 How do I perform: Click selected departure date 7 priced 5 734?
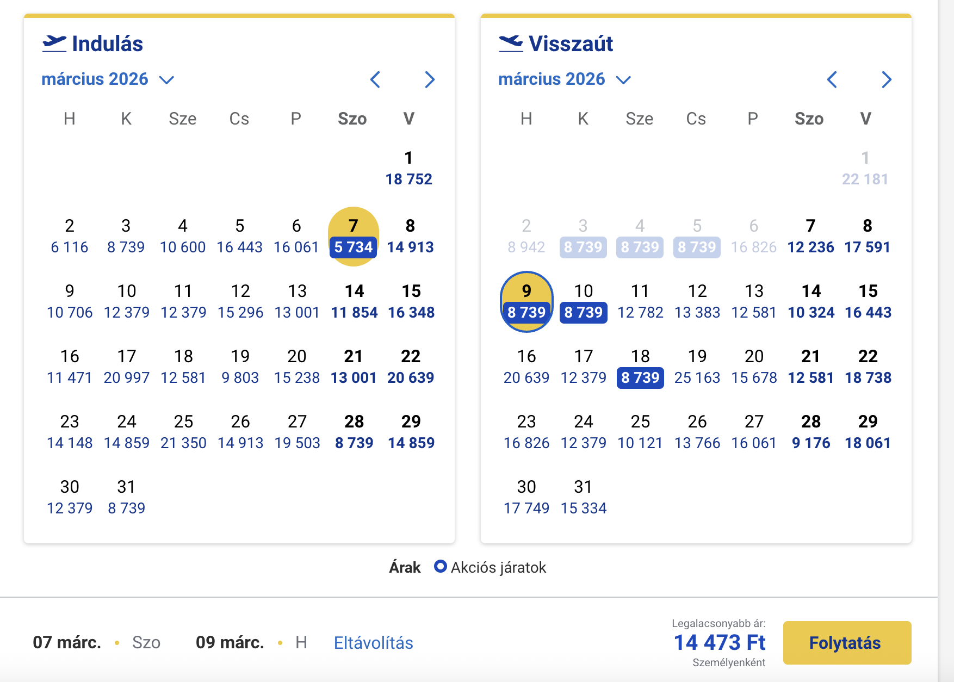point(354,237)
